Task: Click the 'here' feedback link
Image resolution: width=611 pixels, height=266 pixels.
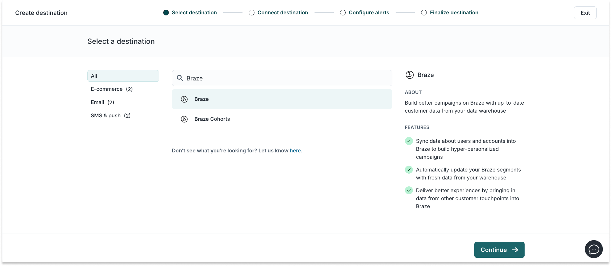Action: tap(295, 151)
